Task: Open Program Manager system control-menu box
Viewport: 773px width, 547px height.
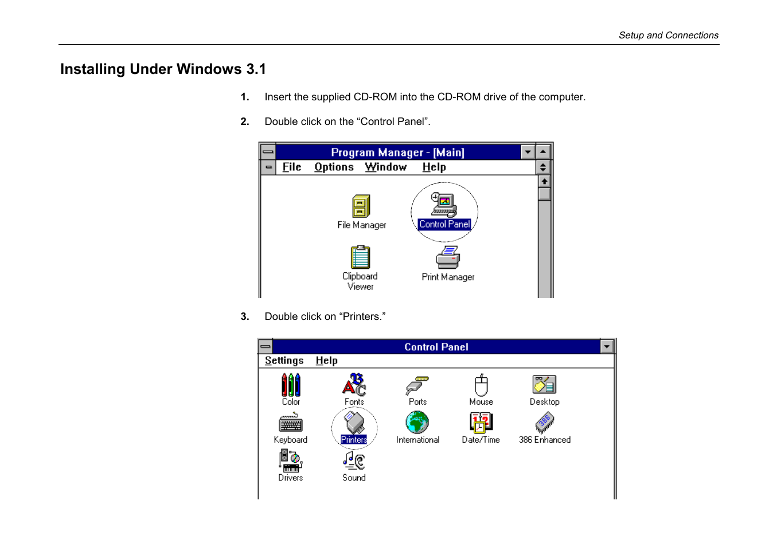Action: point(268,152)
